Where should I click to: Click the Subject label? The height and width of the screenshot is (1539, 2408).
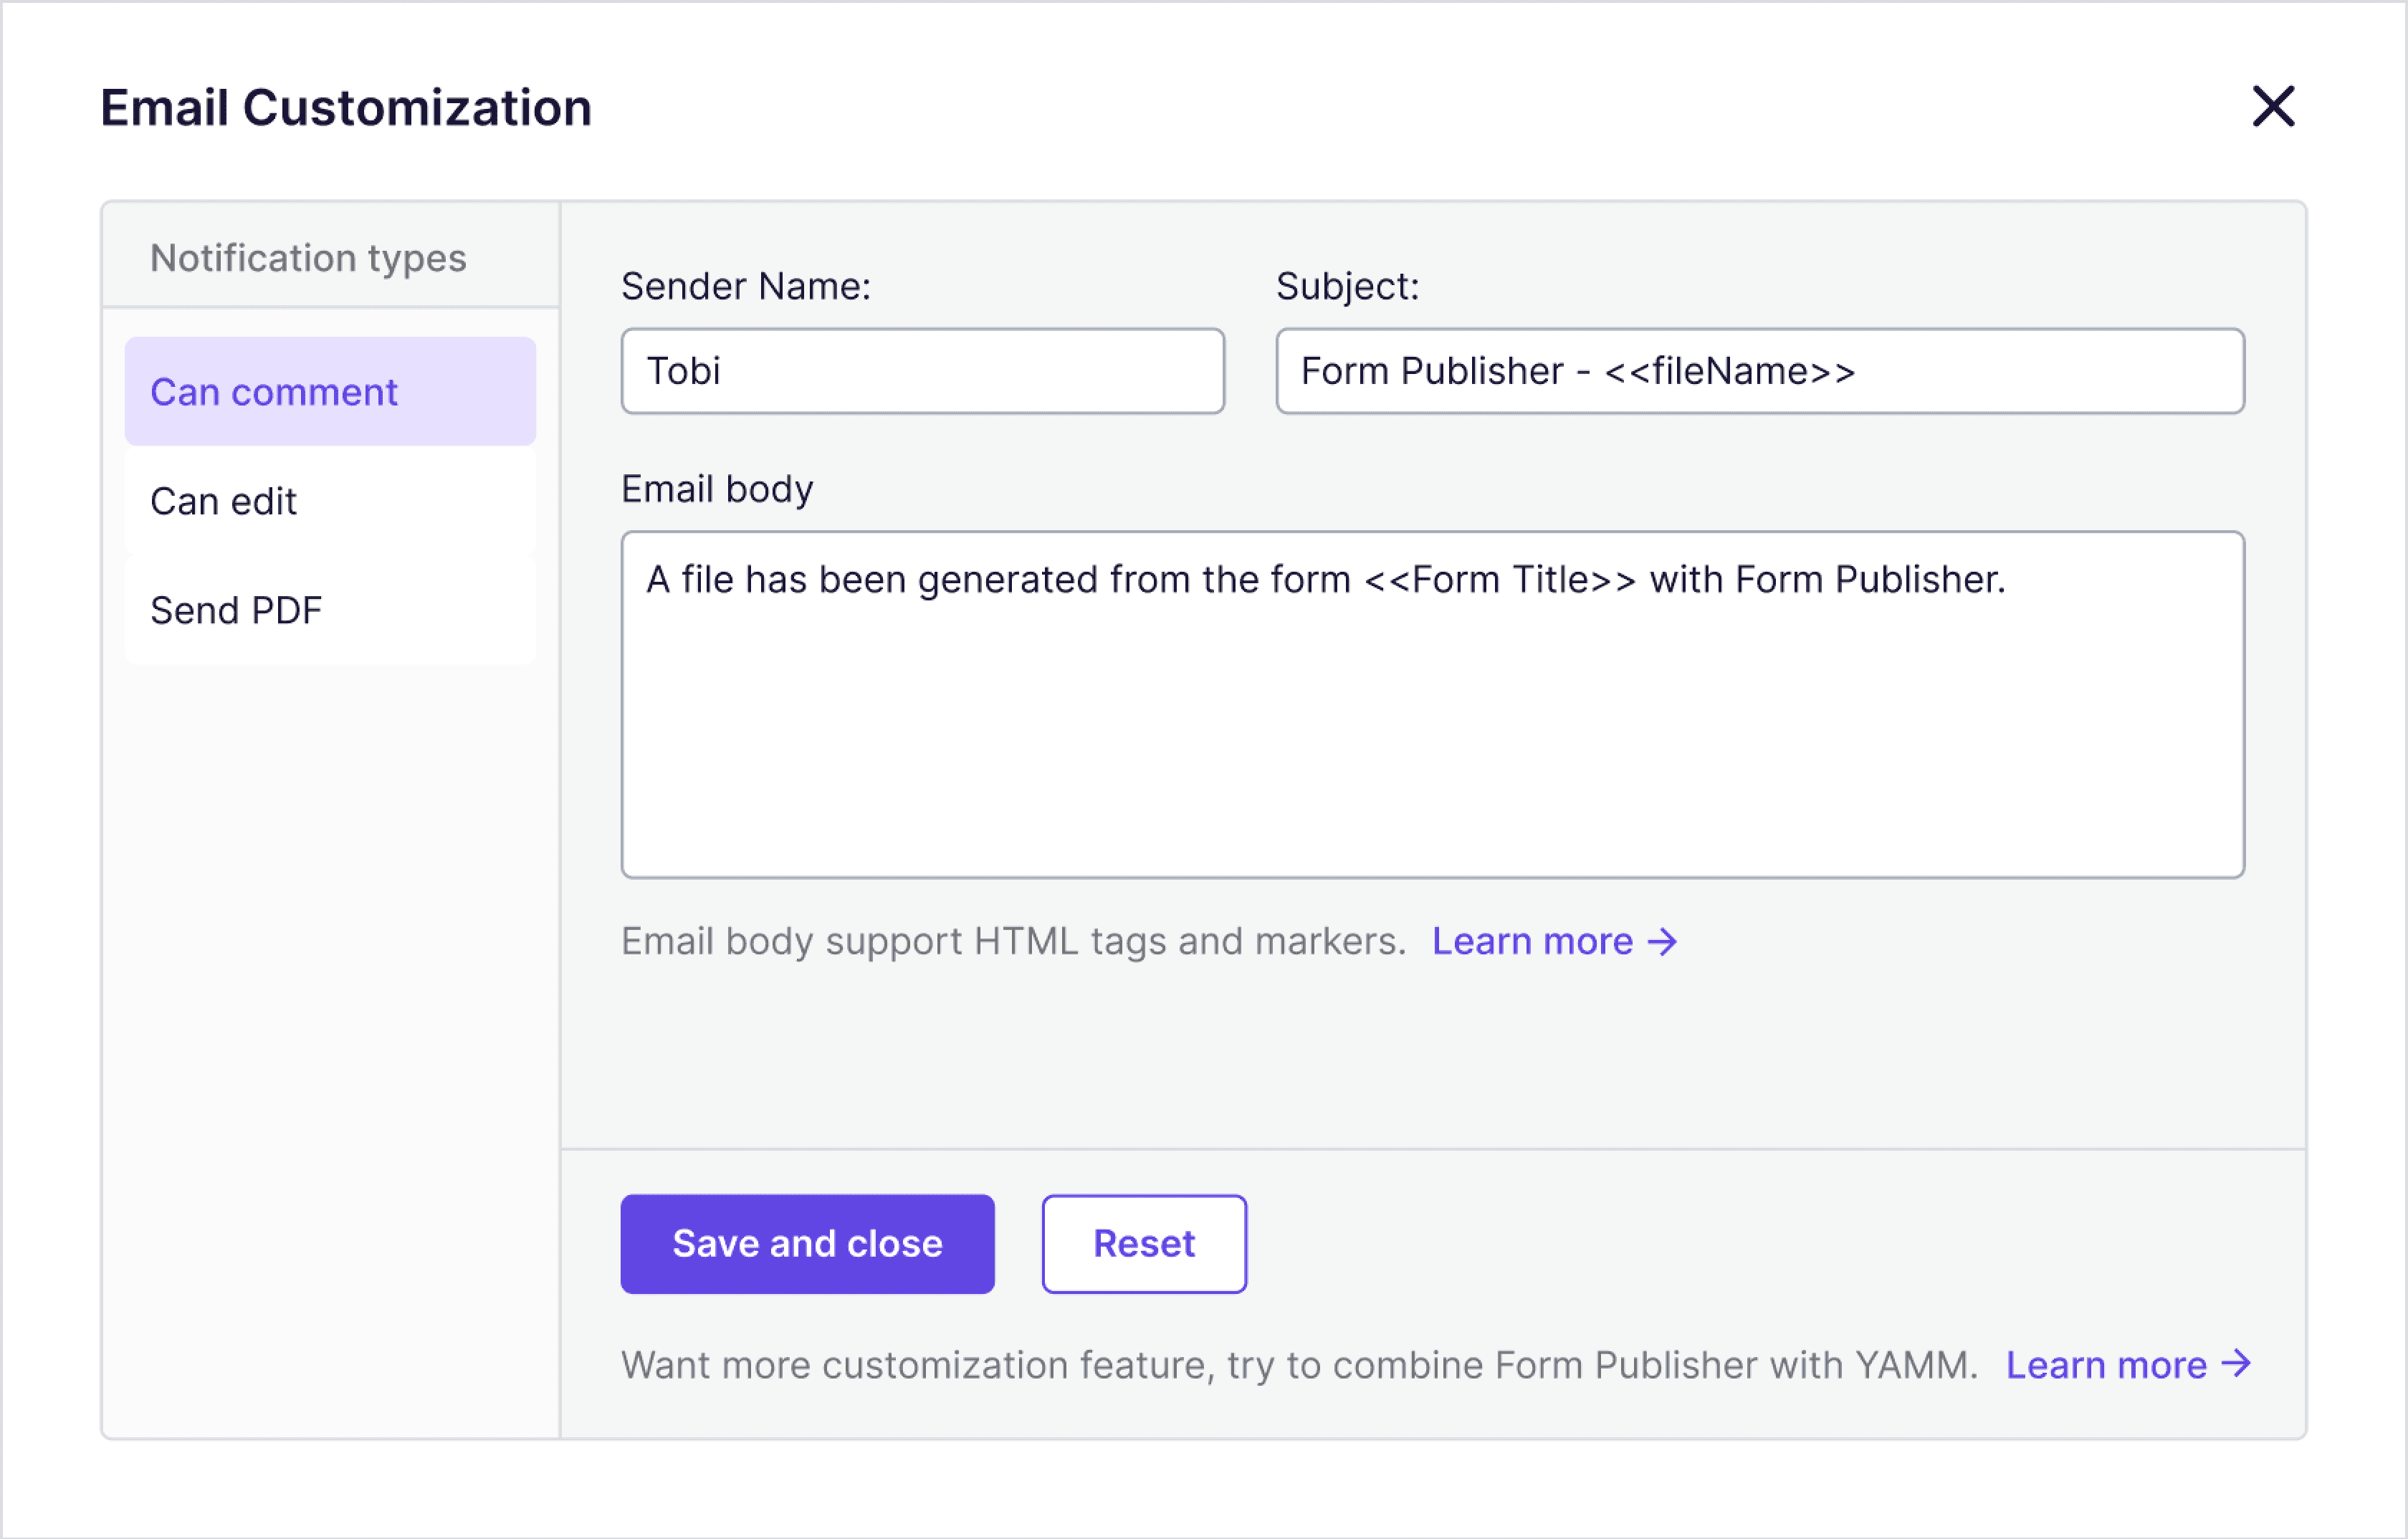click(x=1347, y=286)
